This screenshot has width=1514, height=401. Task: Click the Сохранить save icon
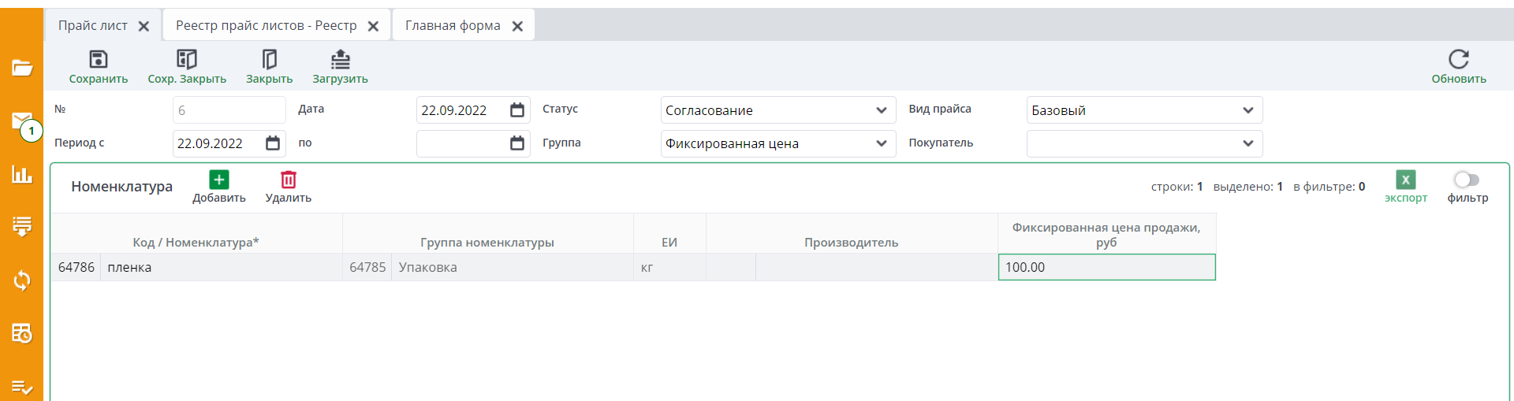[99, 60]
